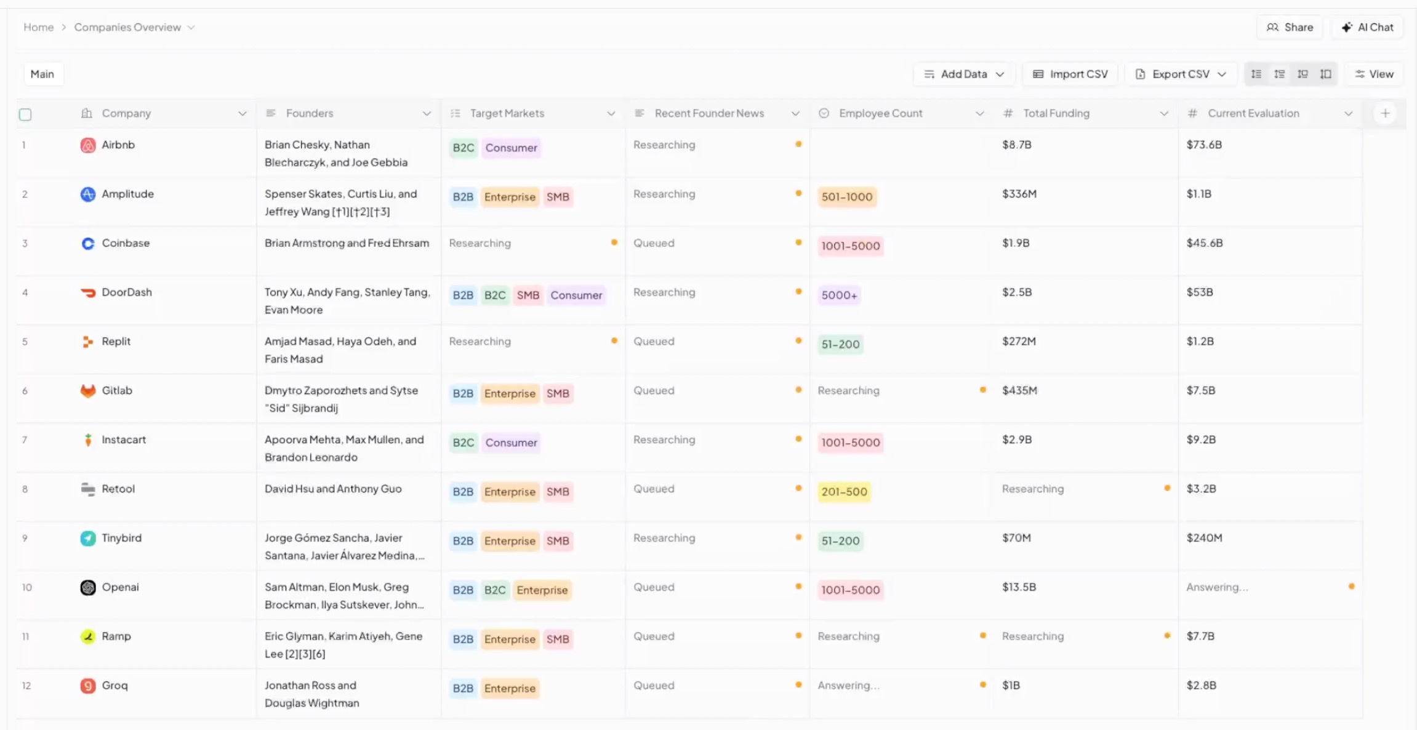The image size is (1417, 730).
Task: Click the Ramp logo icon
Action: [88, 636]
